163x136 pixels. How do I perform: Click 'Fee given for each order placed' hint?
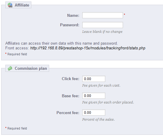[x=108, y=102]
